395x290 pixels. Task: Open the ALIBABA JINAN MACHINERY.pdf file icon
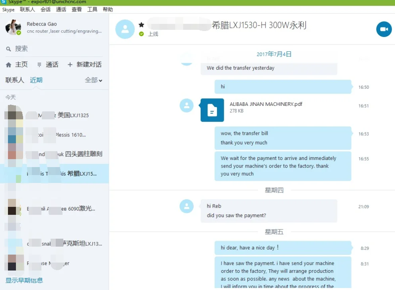point(212,110)
